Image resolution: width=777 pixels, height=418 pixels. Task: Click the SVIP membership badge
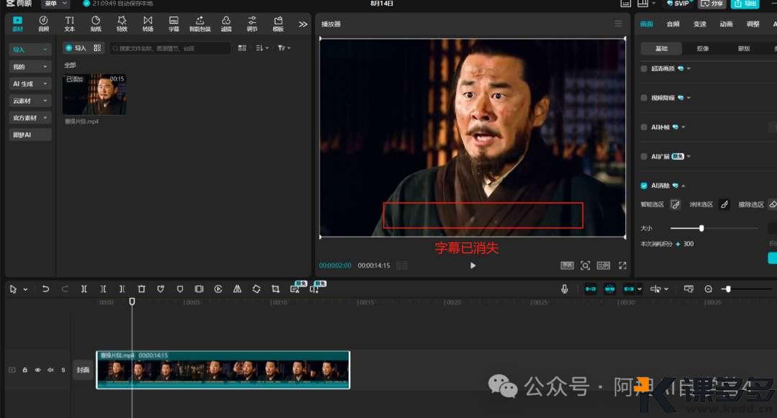pos(678,4)
